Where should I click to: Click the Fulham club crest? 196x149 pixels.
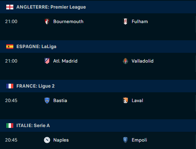coord(125,22)
